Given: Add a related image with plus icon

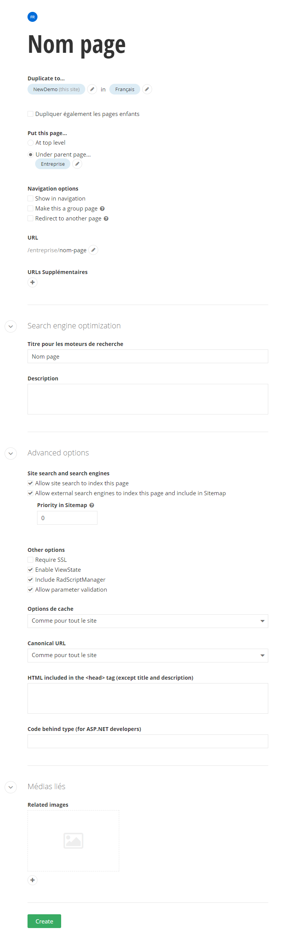Looking at the screenshot, I should tap(32, 880).
